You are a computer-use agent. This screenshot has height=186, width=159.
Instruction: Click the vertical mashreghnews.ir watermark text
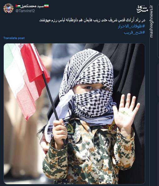point(151,21)
